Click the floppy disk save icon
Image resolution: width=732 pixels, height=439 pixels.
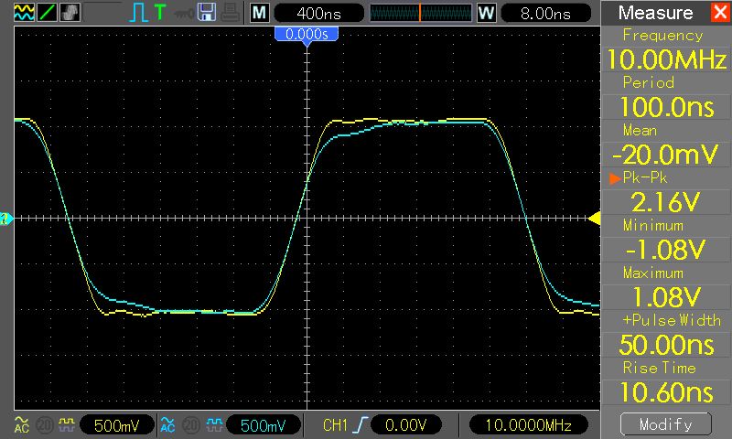[x=208, y=13]
